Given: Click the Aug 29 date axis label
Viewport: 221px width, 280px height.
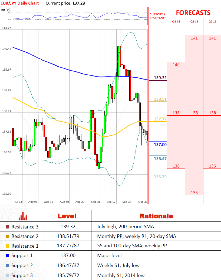Looking at the screenshot, I should pyautogui.click(x=80, y=202).
